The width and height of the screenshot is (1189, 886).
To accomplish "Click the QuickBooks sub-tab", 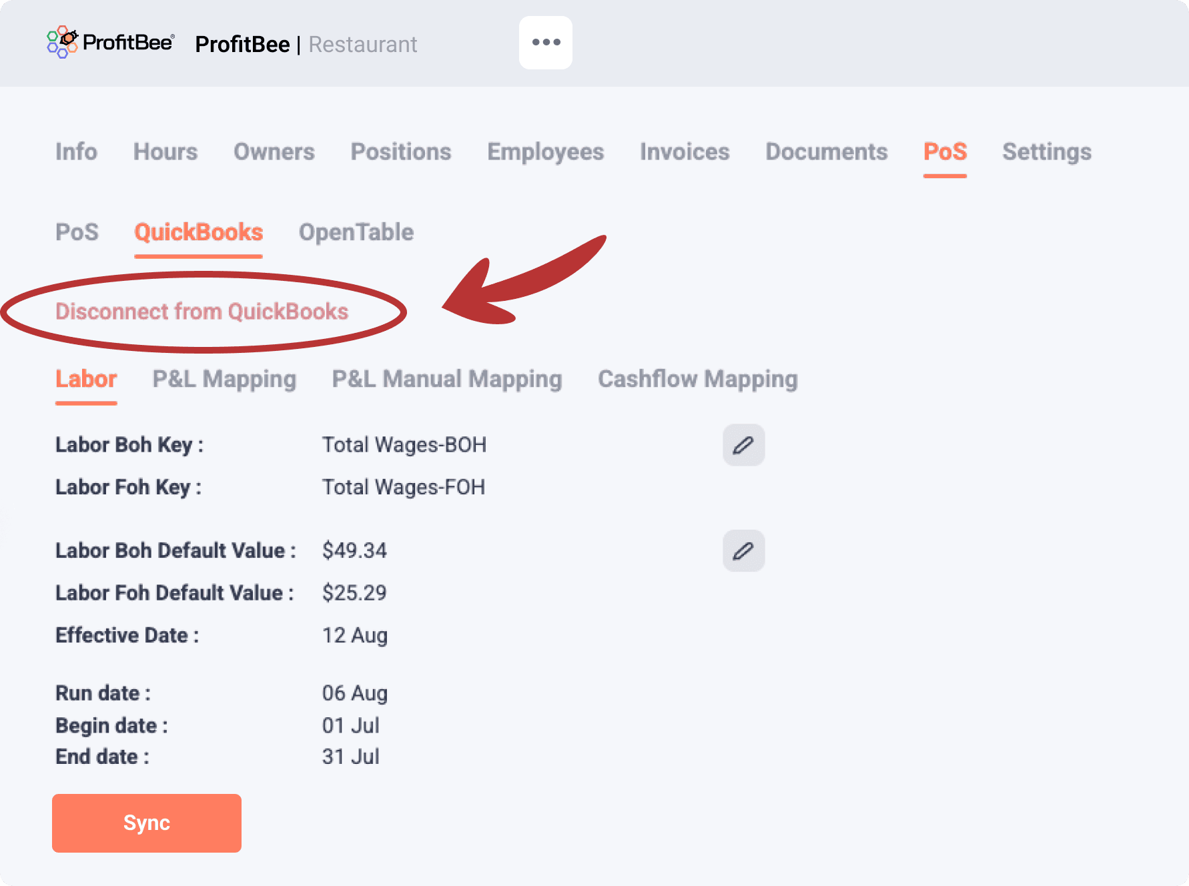I will coord(198,232).
